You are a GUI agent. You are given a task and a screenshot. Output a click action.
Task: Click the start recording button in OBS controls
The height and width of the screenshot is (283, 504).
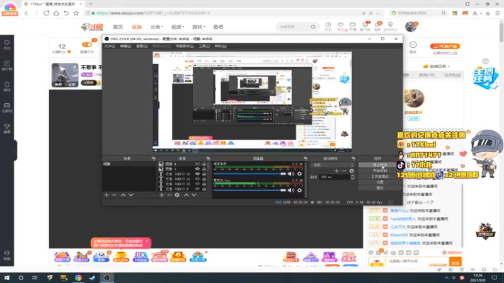[380, 170]
